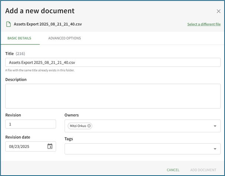Switch to the Advanced Options tab
225x176 pixels.
point(65,38)
